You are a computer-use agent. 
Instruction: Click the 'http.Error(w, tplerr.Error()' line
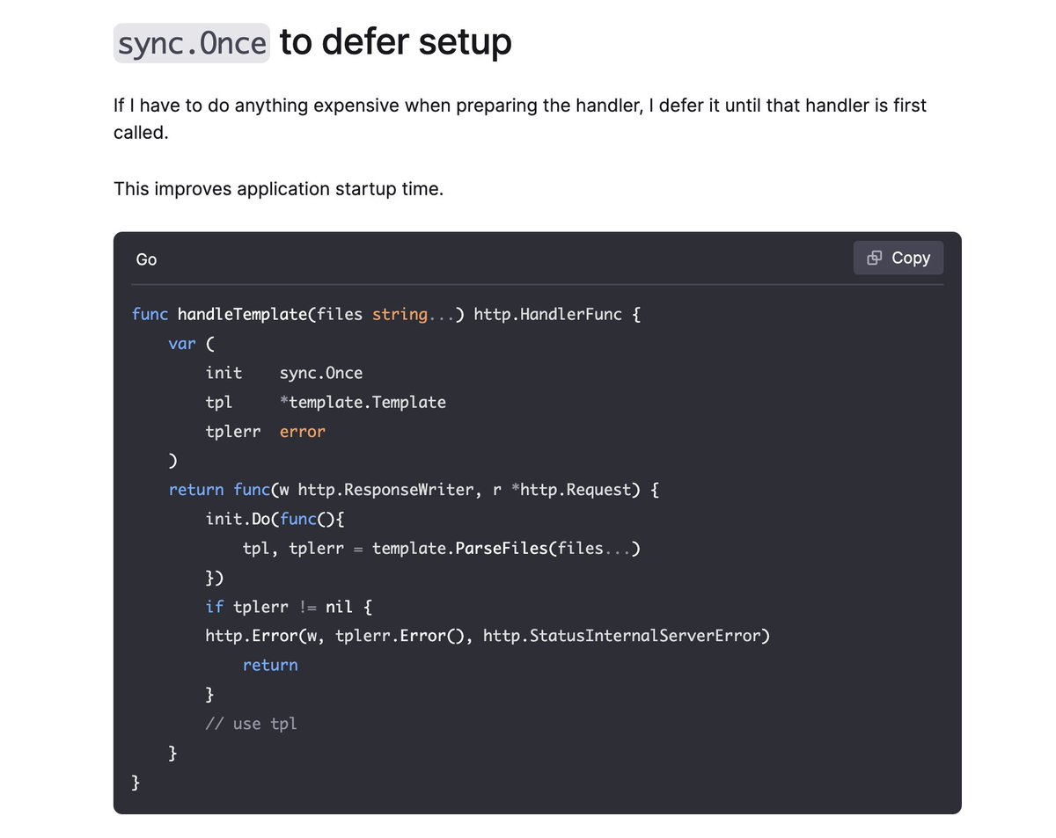[x=488, y=636]
